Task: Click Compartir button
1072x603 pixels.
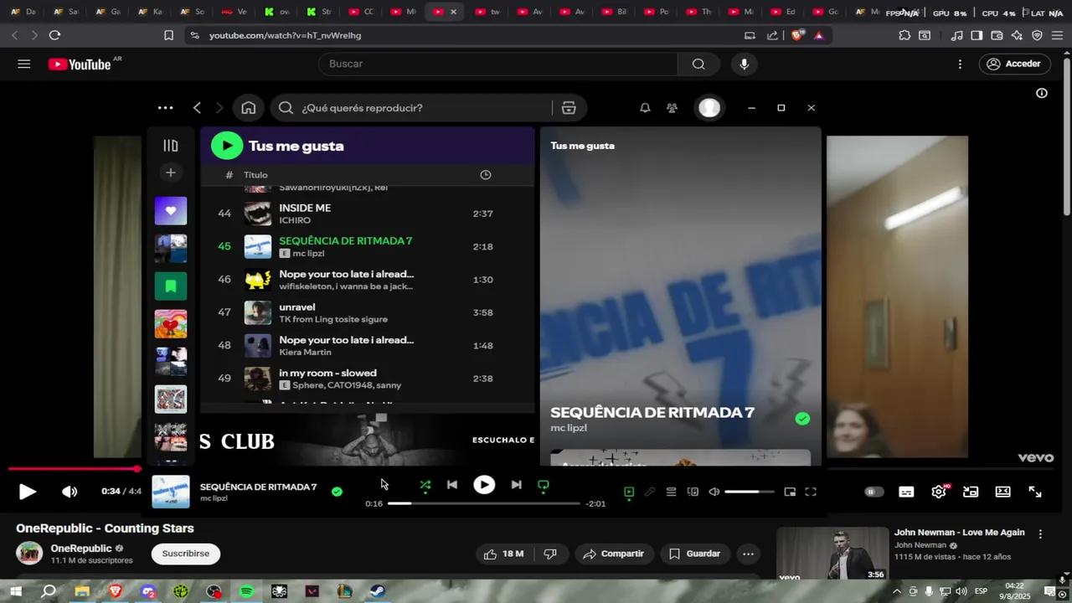Action: (614, 554)
